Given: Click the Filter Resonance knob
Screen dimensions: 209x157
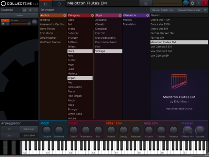Looking at the screenshot, I should click(86, 130).
